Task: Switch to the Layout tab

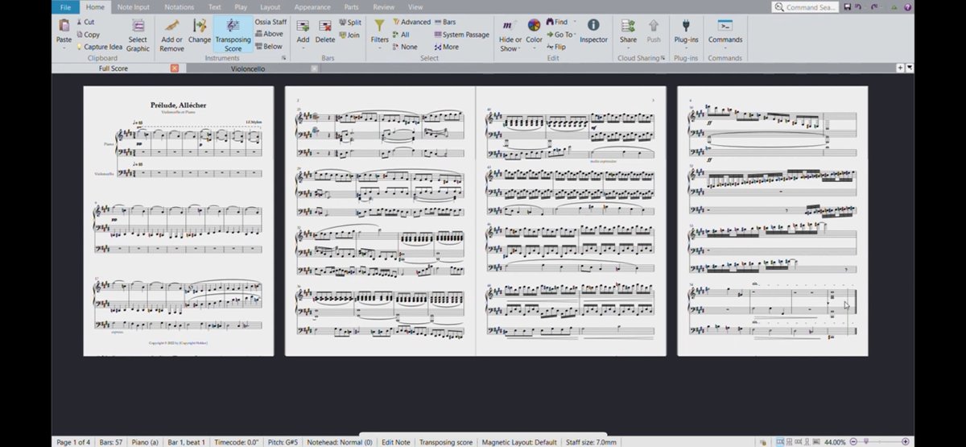Action: tap(270, 7)
